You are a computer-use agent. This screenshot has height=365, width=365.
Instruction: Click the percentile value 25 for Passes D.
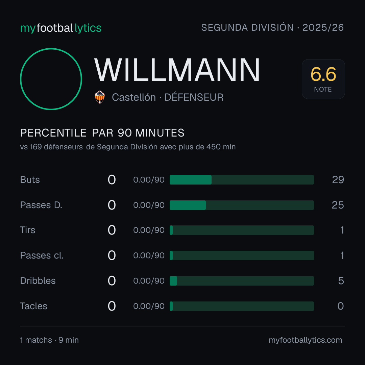[x=338, y=205]
